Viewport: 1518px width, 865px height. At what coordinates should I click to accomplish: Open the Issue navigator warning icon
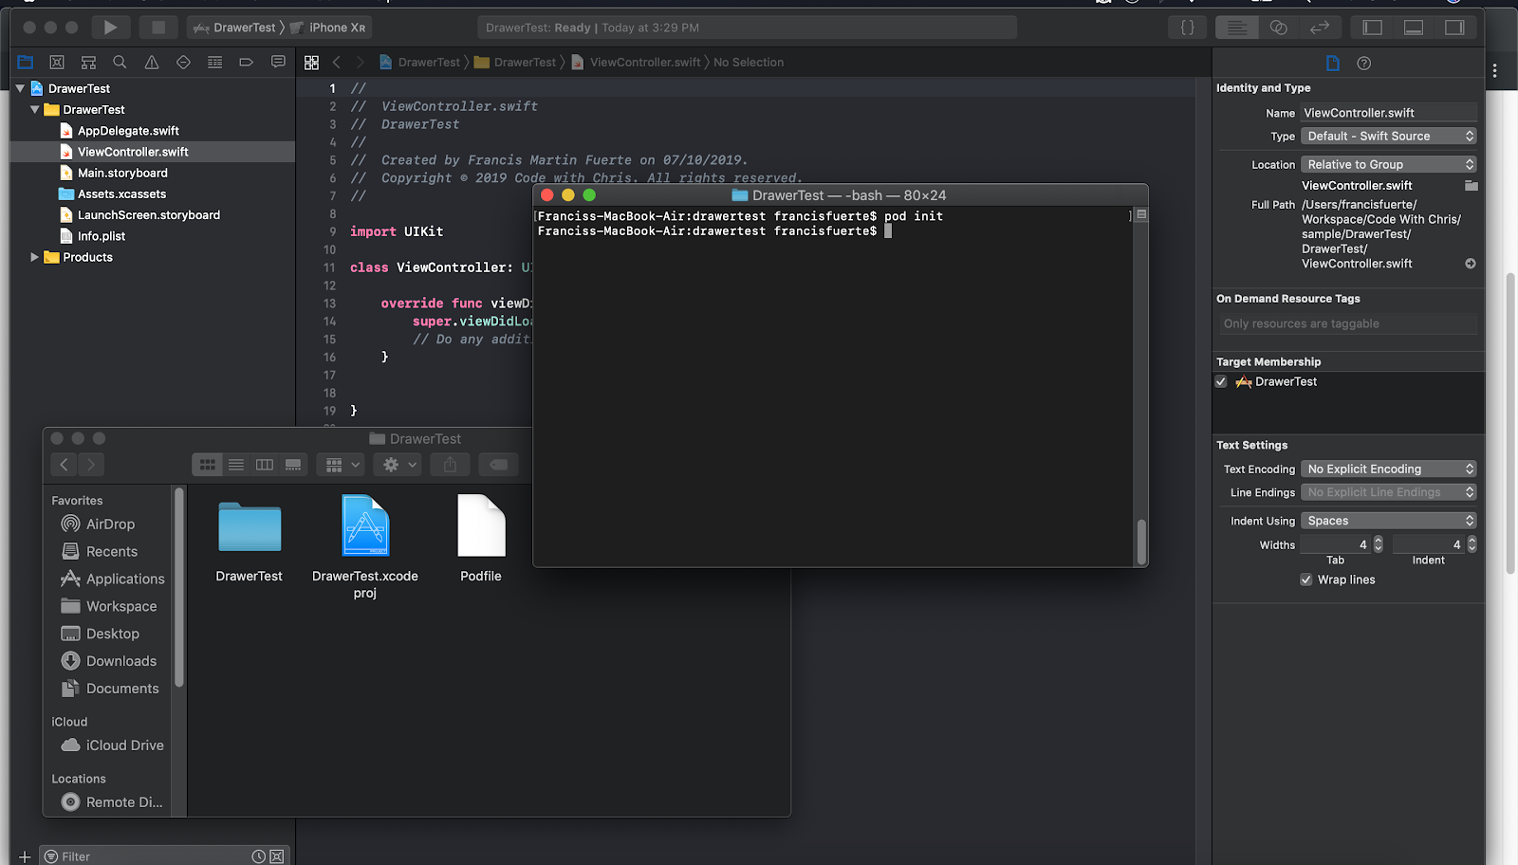point(152,63)
